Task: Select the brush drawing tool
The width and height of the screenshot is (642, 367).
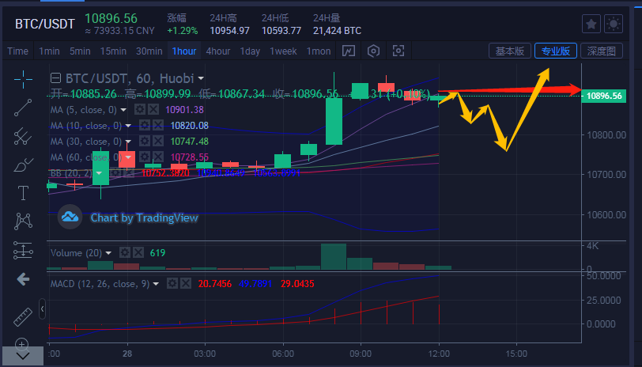Action: coord(23,165)
